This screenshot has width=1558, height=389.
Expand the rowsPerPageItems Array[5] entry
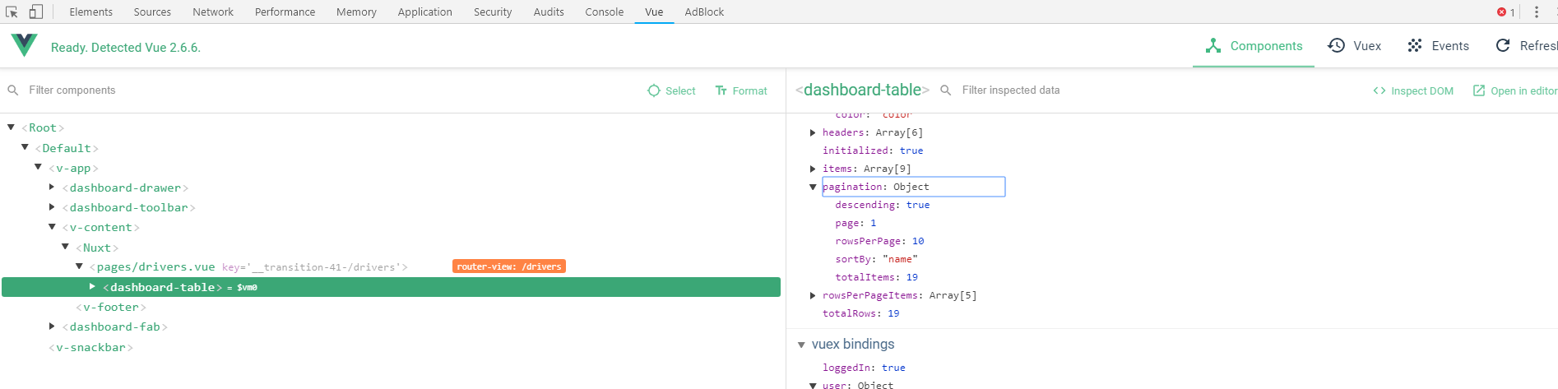click(813, 295)
